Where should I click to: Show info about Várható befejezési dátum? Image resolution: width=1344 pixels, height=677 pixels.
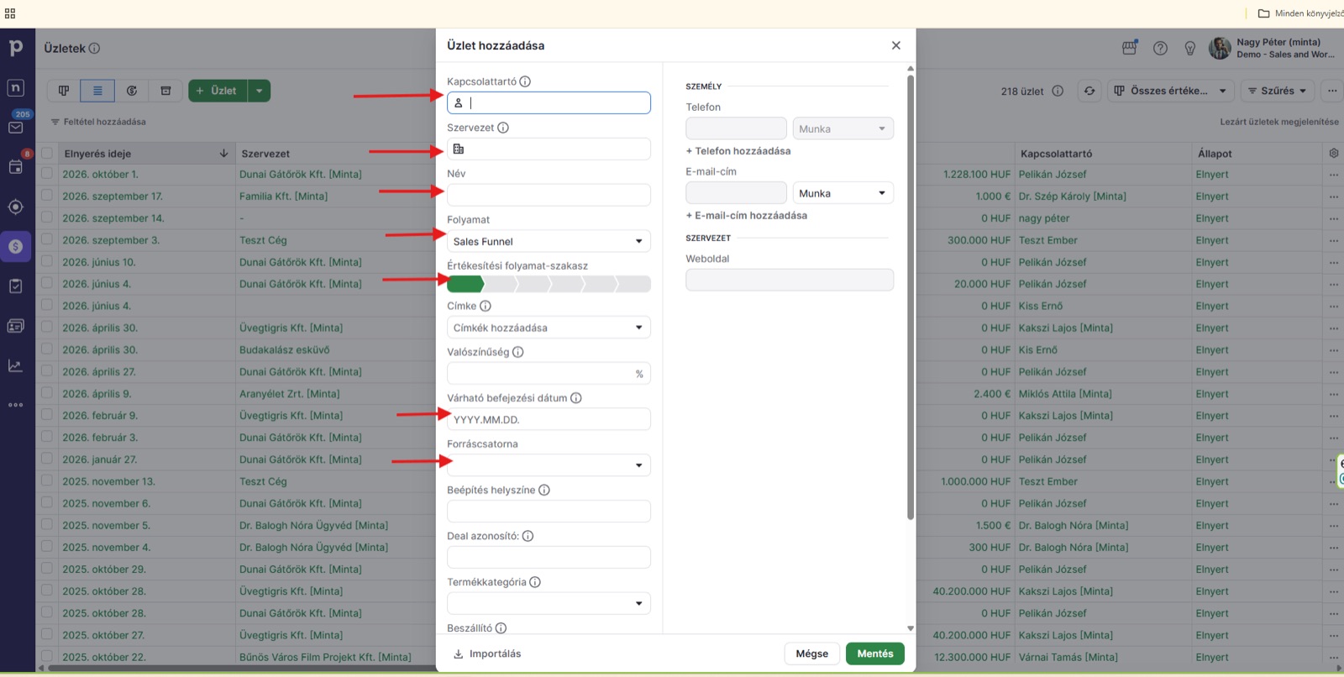pos(576,398)
